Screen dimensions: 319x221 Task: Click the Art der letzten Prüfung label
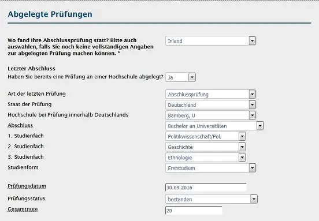point(36,94)
